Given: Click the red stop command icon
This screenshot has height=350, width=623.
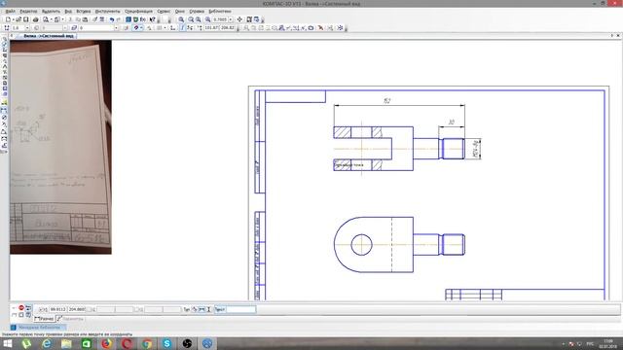Looking at the screenshot, I should pos(21,307).
